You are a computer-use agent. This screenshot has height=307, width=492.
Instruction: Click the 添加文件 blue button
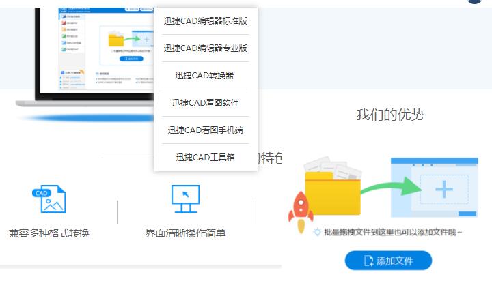coord(388,261)
